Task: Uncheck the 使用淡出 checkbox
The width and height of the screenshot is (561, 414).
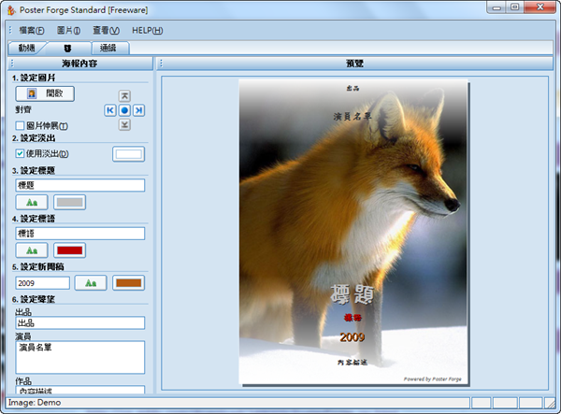Action: click(21, 153)
